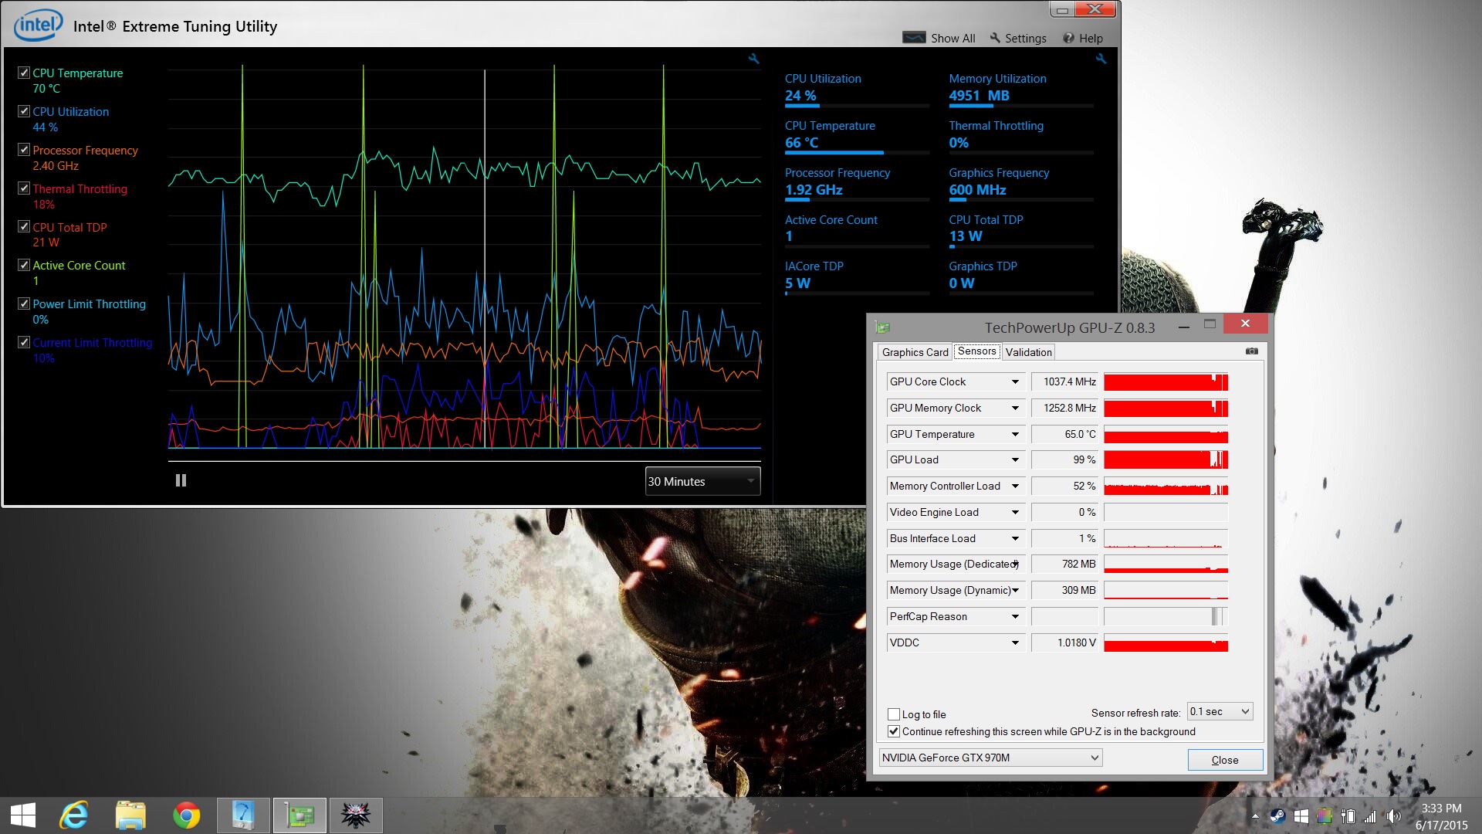Open Steam tray icon

1277,816
